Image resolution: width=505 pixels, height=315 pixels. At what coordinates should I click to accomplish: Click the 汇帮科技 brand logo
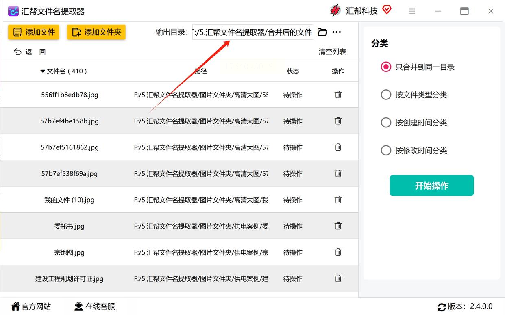(335, 11)
